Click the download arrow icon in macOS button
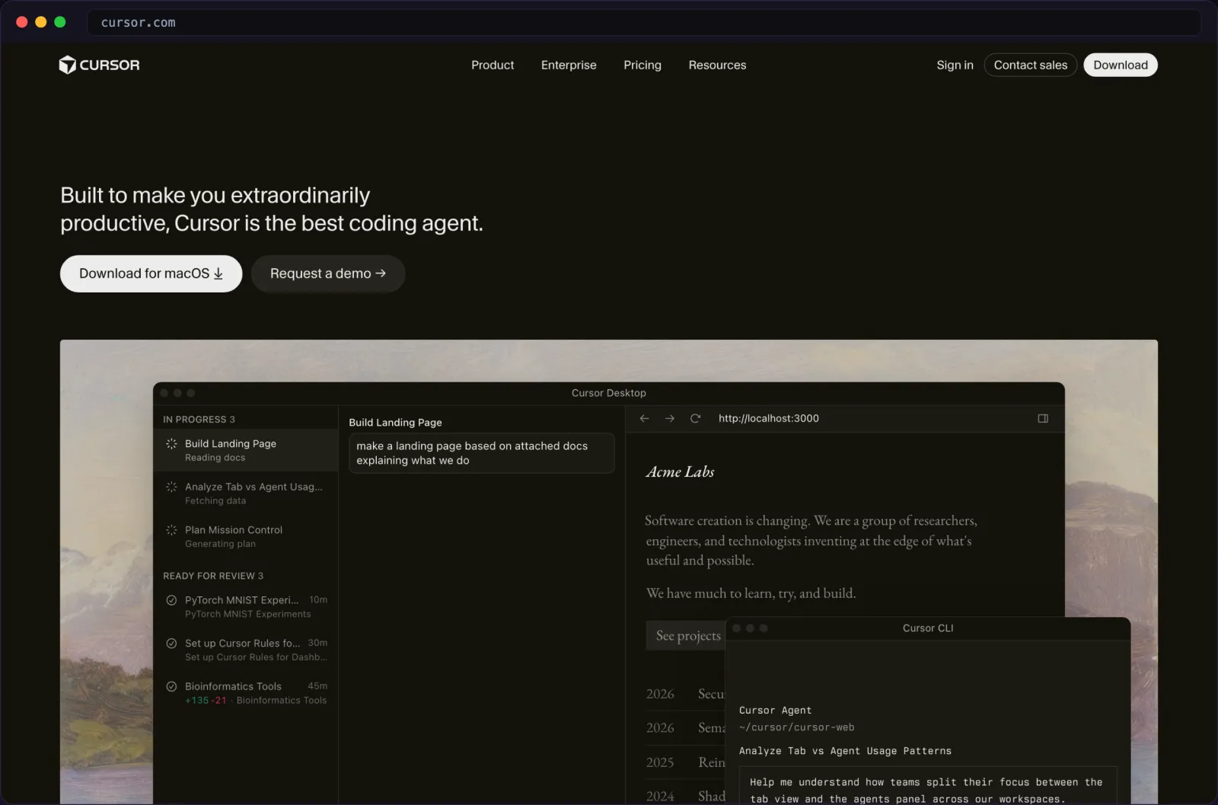The height and width of the screenshot is (805, 1218). (x=218, y=273)
